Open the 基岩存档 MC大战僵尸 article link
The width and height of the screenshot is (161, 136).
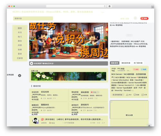click(129, 44)
